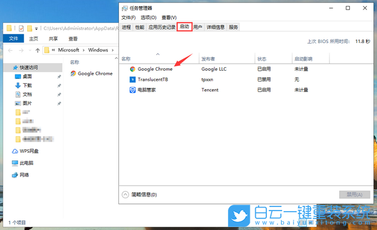Open 文件 ribbon tab in File Explorer
The height and width of the screenshot is (230, 377).
(x=14, y=38)
